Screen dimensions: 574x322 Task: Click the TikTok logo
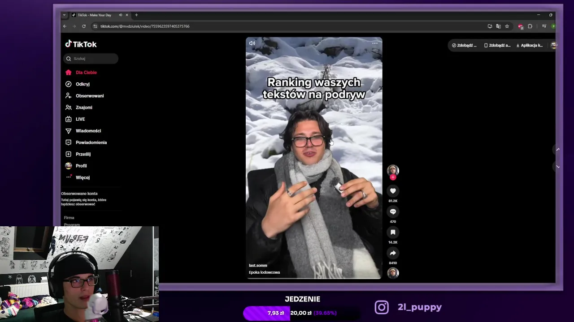[x=81, y=44]
